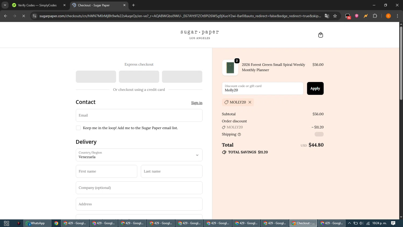Click the Sign in link
Viewport: 403px width, 227px height.
197,103
